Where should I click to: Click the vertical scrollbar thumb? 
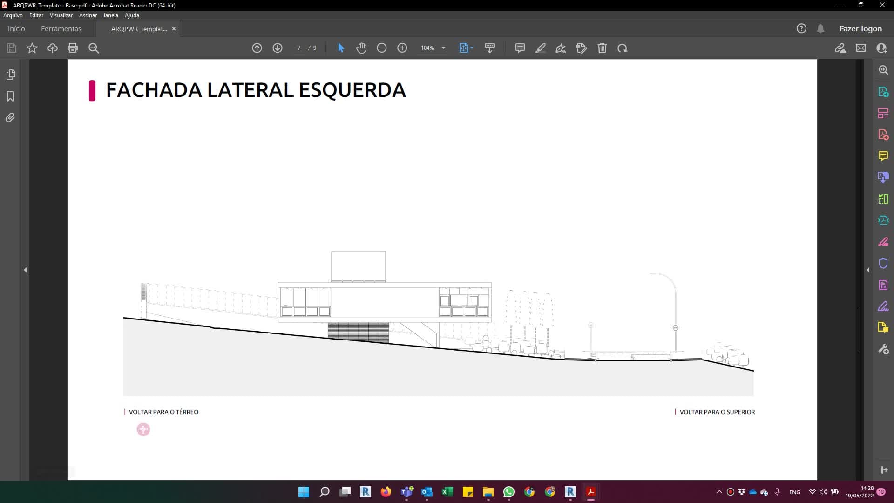click(x=860, y=329)
